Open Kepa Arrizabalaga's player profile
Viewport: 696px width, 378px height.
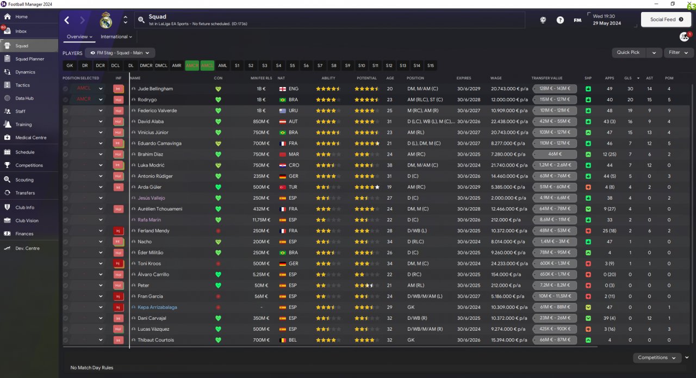tap(157, 307)
